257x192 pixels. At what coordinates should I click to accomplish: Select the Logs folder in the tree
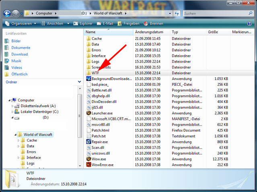click(31, 163)
